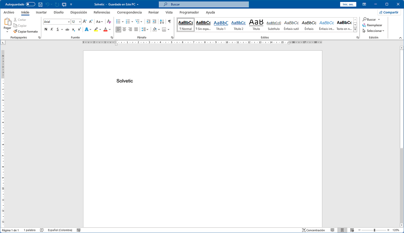
Task: Decrease paragraph indent
Action: click(148, 21)
